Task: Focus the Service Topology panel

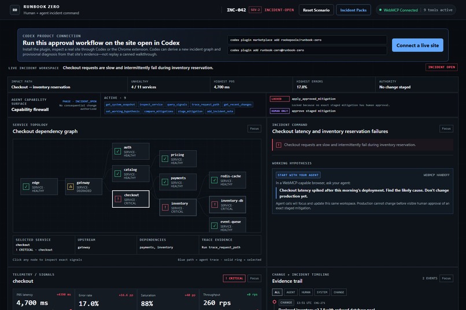Action: click(254, 129)
